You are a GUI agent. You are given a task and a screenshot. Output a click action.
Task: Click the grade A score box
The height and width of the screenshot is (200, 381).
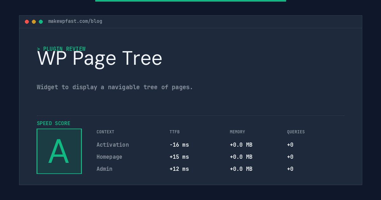(59, 151)
